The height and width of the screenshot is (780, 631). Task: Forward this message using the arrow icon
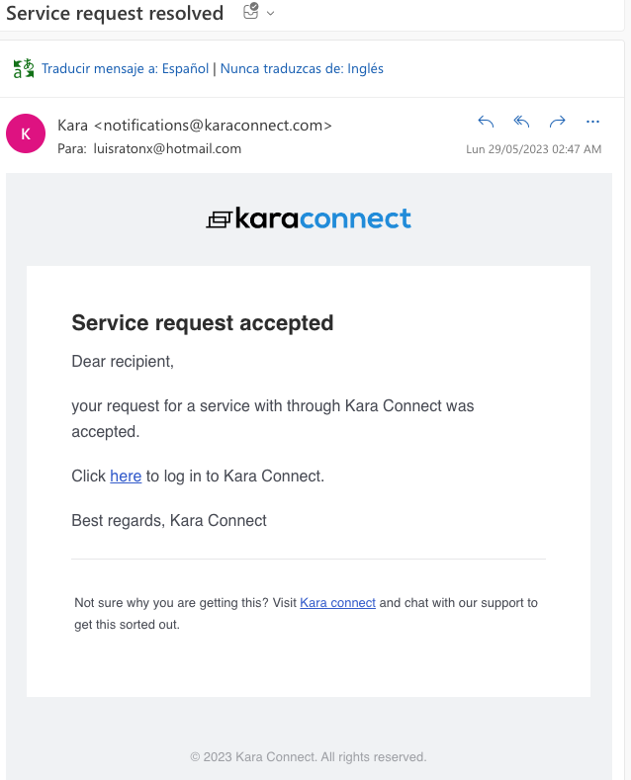point(558,122)
